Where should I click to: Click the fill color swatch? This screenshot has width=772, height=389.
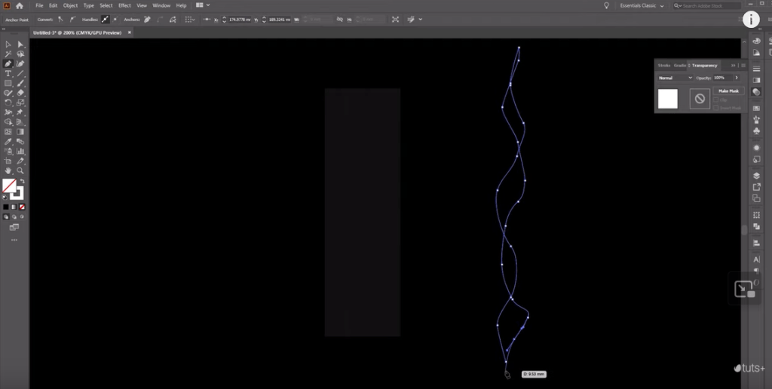(9, 185)
